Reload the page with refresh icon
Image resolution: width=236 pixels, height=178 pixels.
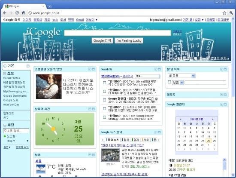pyautogui.click(x=17, y=13)
